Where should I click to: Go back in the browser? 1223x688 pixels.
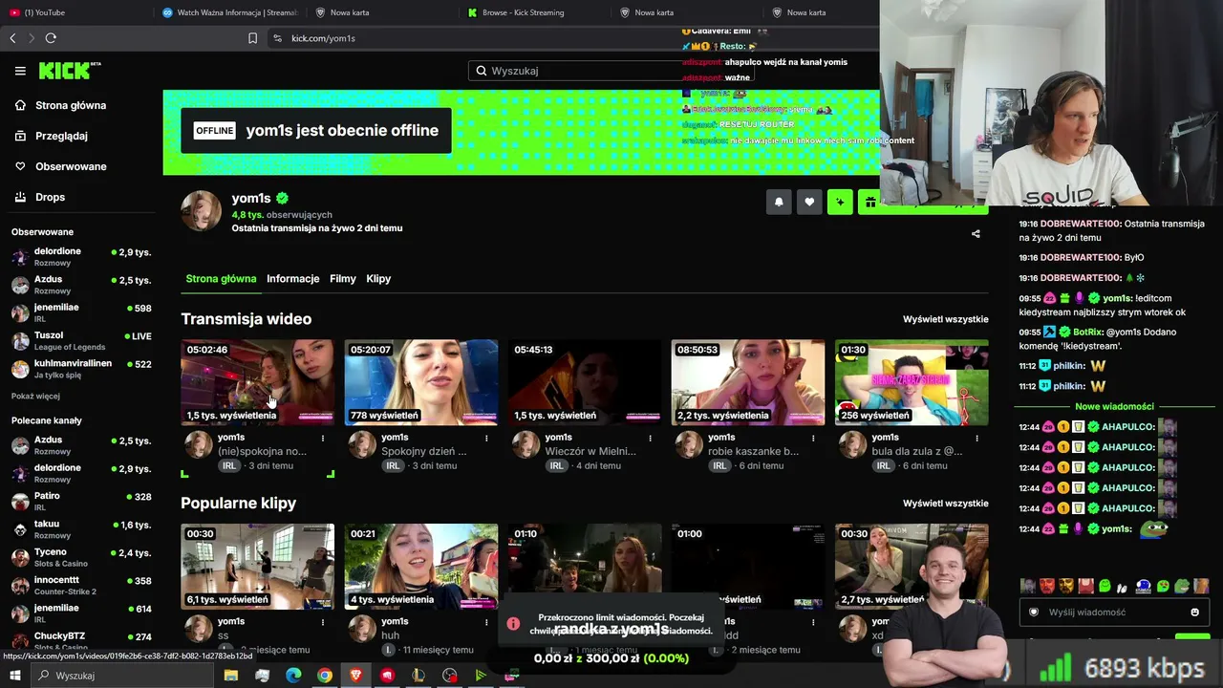click(x=12, y=38)
